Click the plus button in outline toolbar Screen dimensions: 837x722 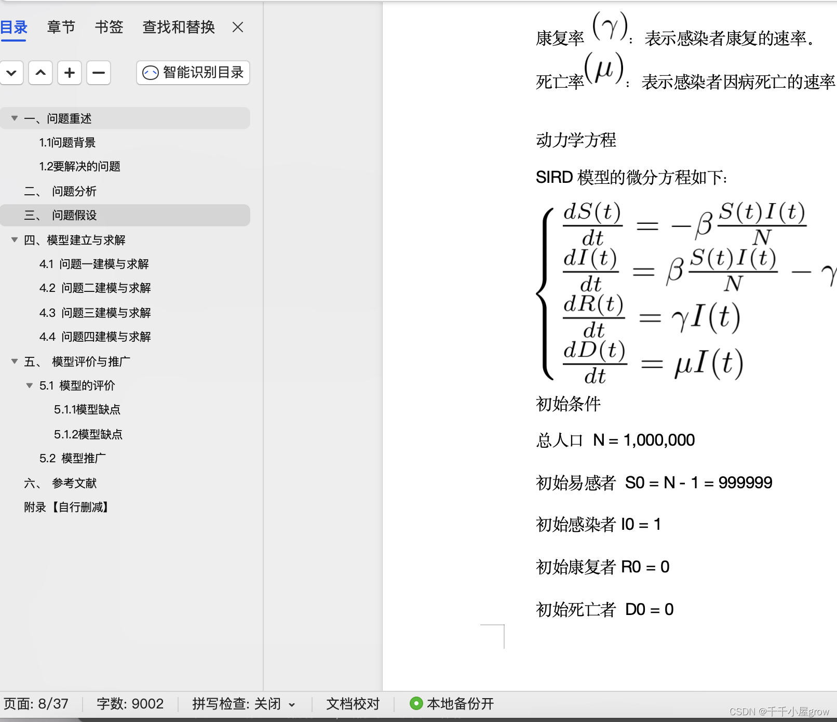pos(70,73)
